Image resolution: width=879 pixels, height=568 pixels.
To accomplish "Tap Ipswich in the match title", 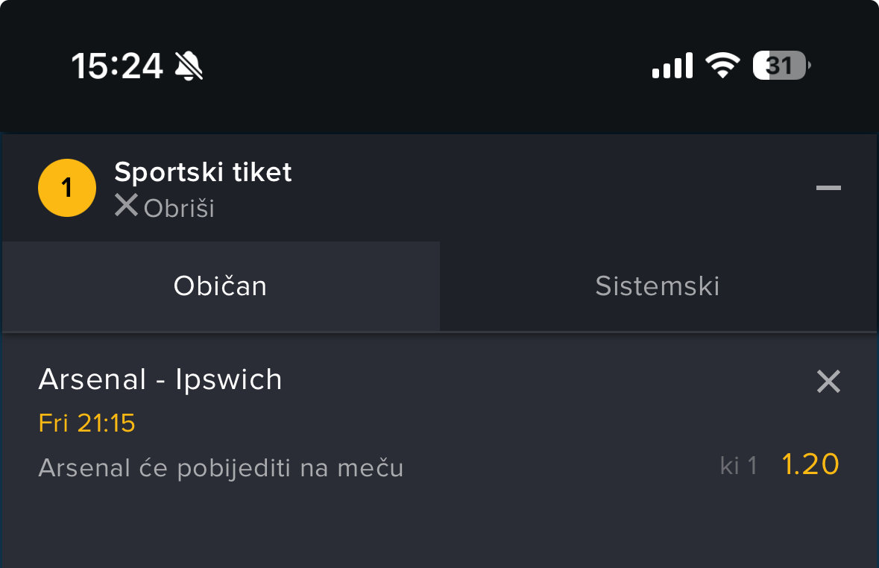I will (229, 380).
